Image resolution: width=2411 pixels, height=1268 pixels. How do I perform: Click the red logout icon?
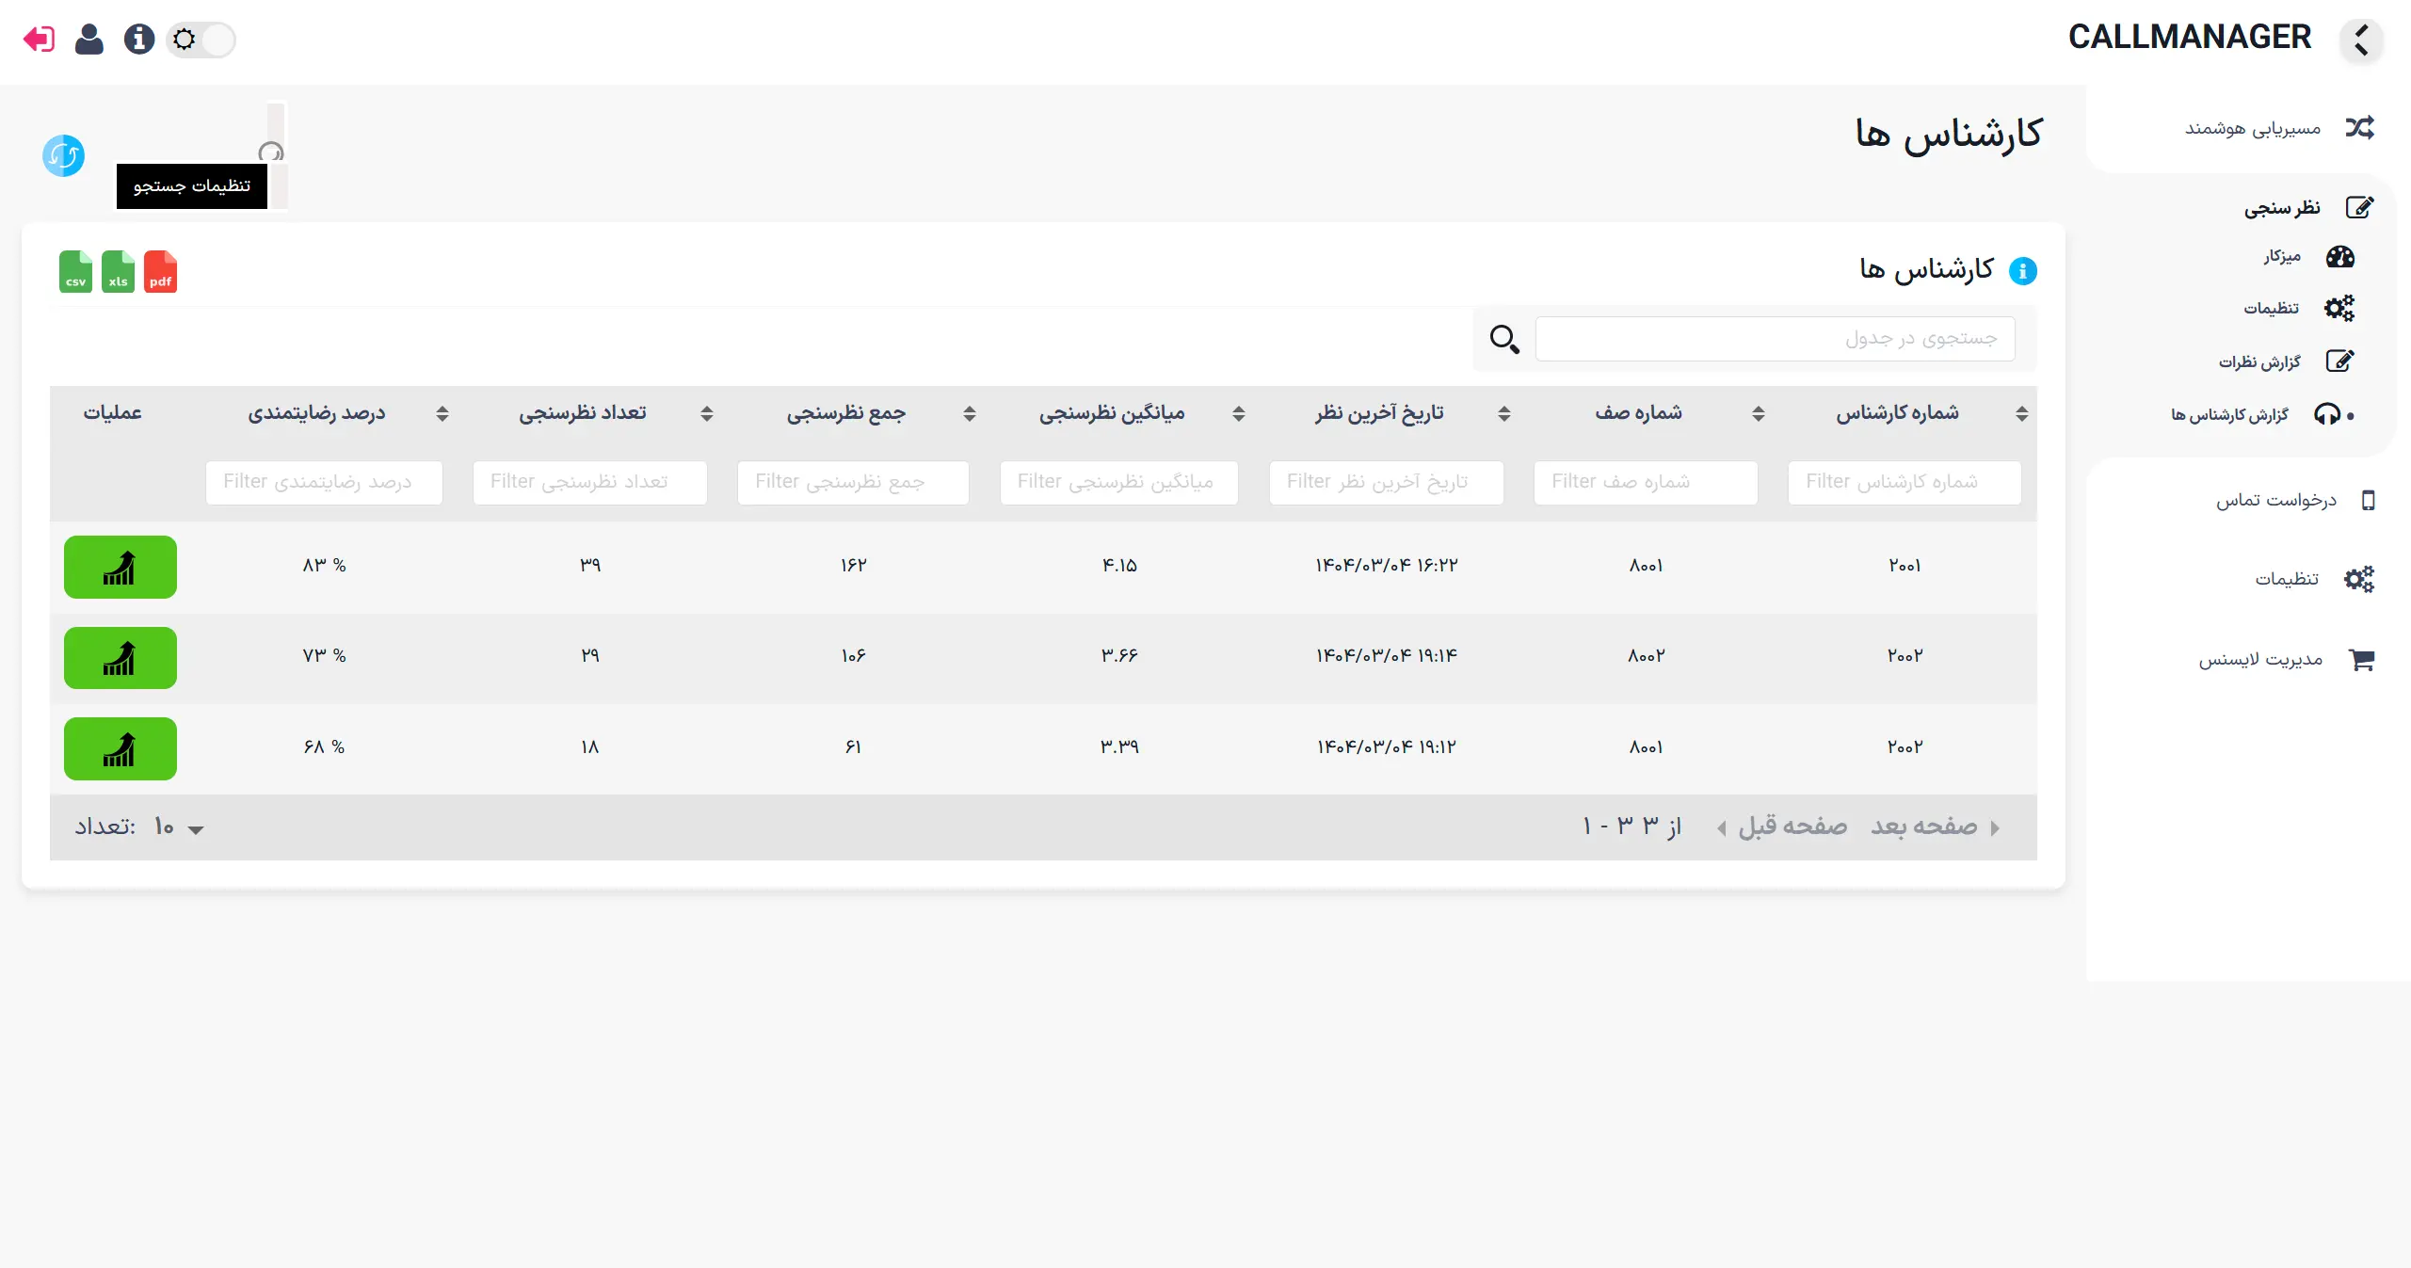point(39,40)
